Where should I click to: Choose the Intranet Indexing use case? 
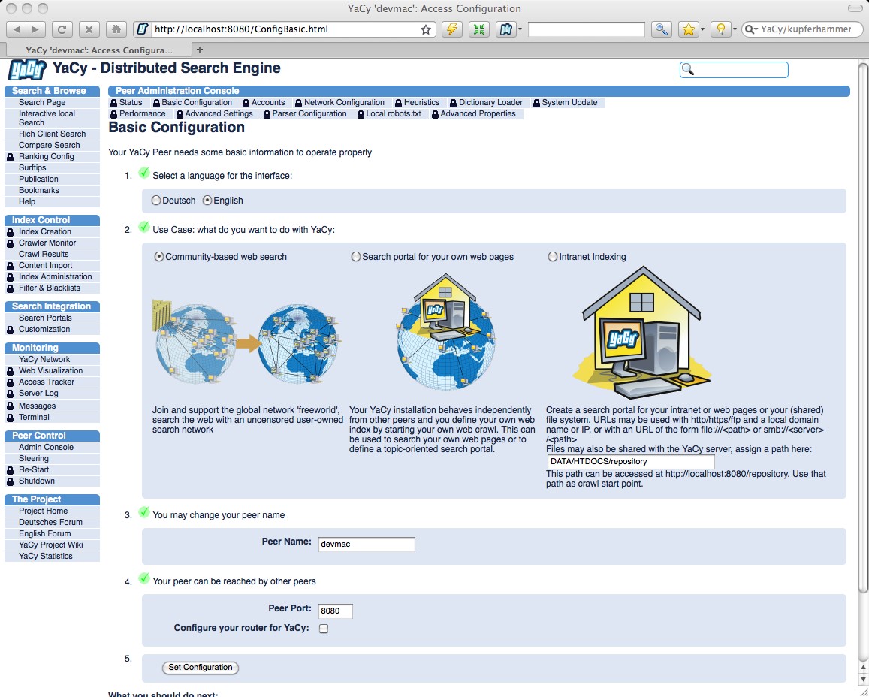[553, 257]
